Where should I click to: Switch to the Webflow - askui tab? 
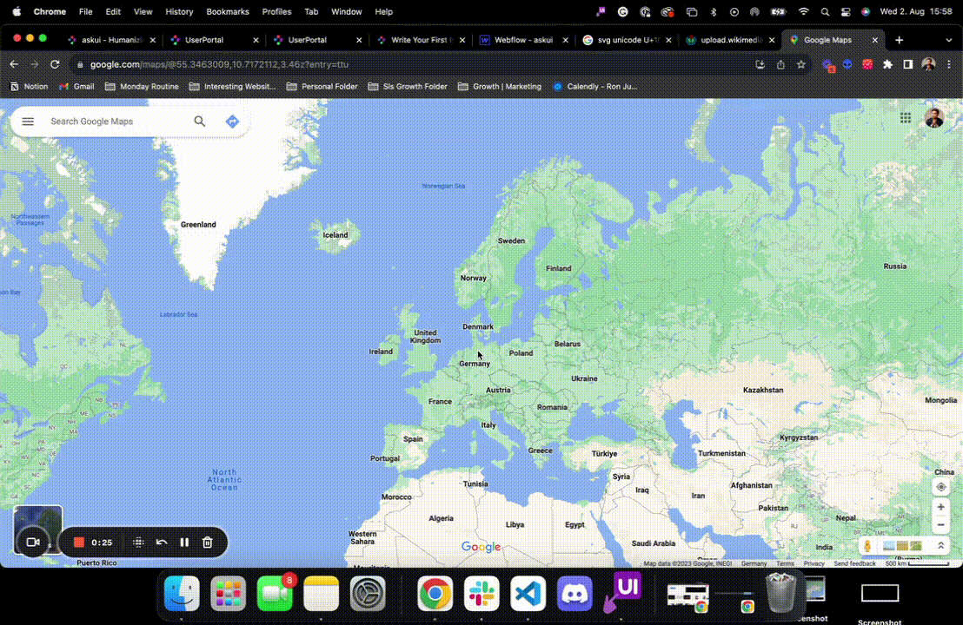click(523, 40)
